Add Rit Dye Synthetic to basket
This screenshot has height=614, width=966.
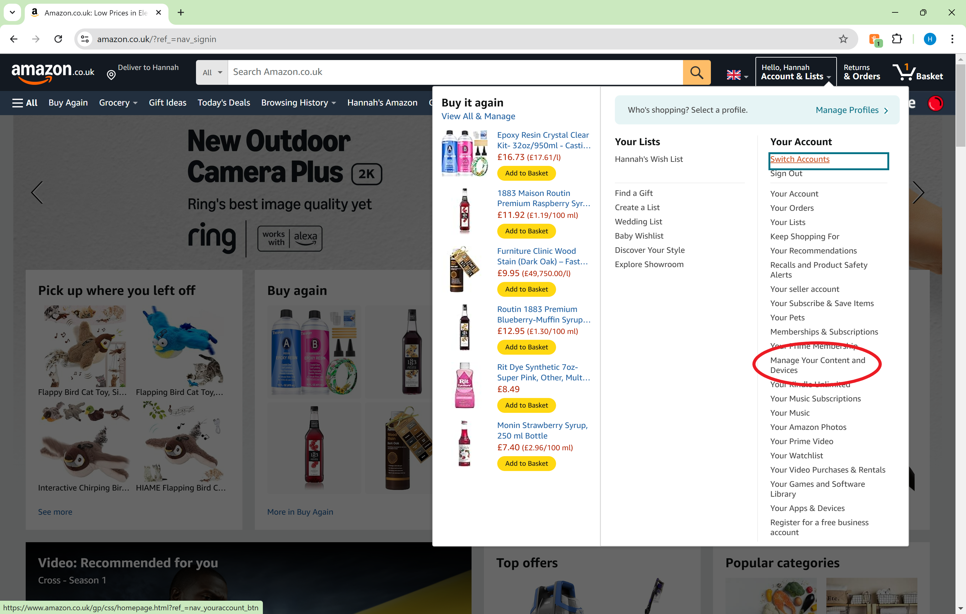[526, 405]
